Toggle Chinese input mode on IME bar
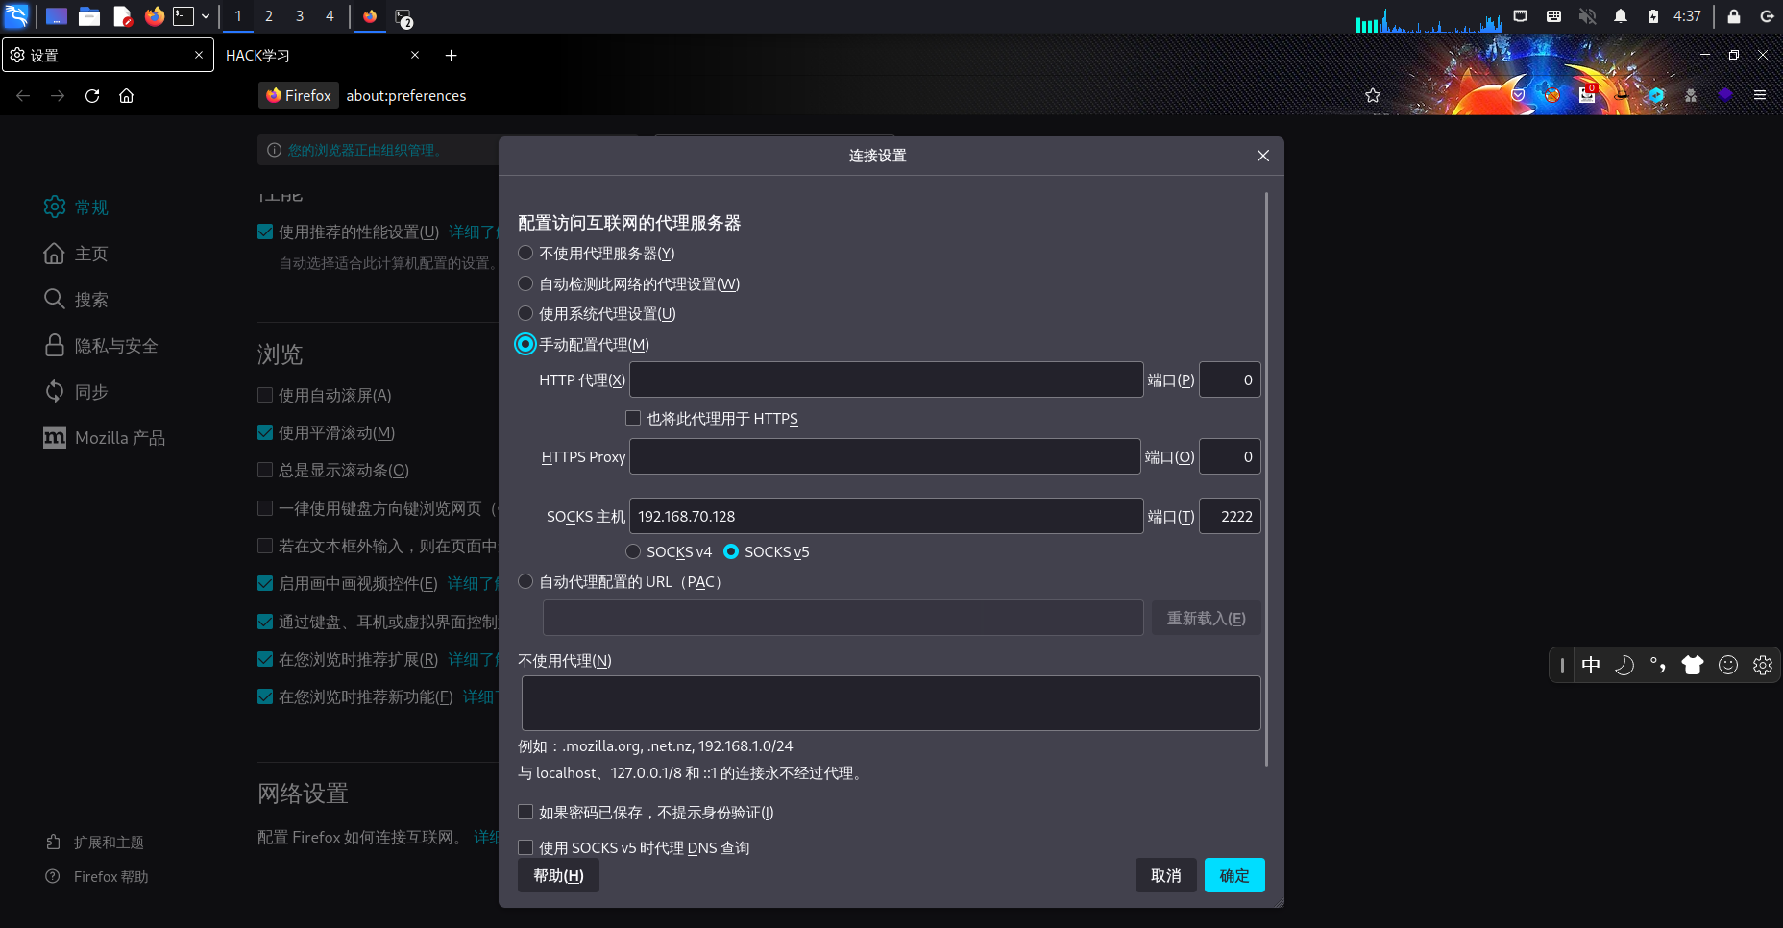This screenshot has height=928, width=1783. point(1591,665)
